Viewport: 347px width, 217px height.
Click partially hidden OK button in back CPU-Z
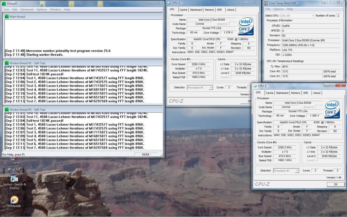246,101
